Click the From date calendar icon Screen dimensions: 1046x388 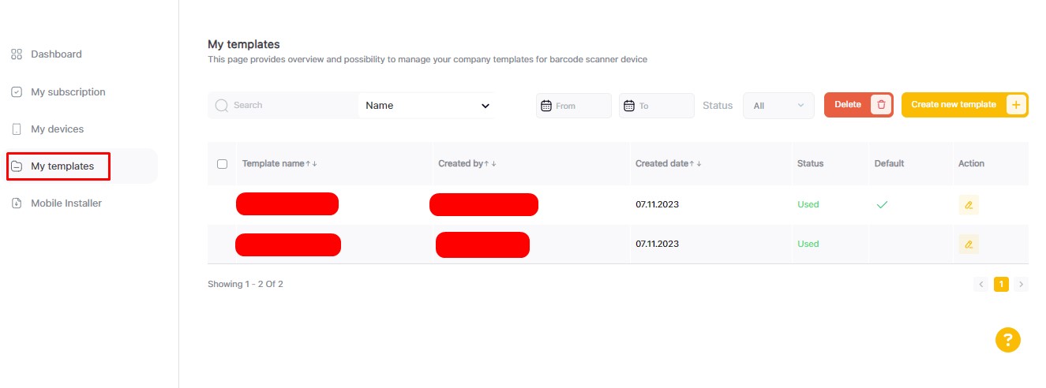coord(545,106)
